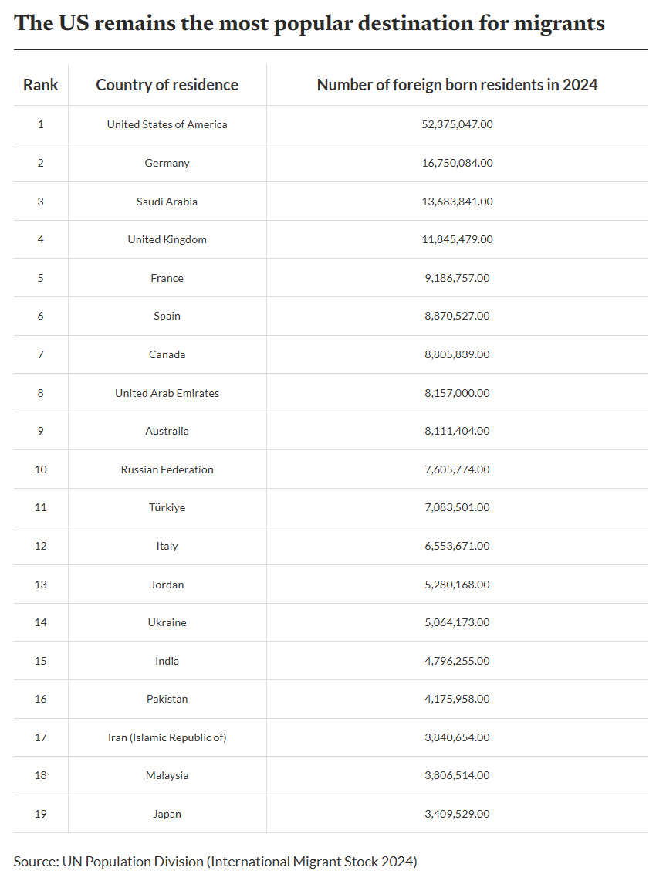Click the Number of foreign born residents header

click(457, 85)
